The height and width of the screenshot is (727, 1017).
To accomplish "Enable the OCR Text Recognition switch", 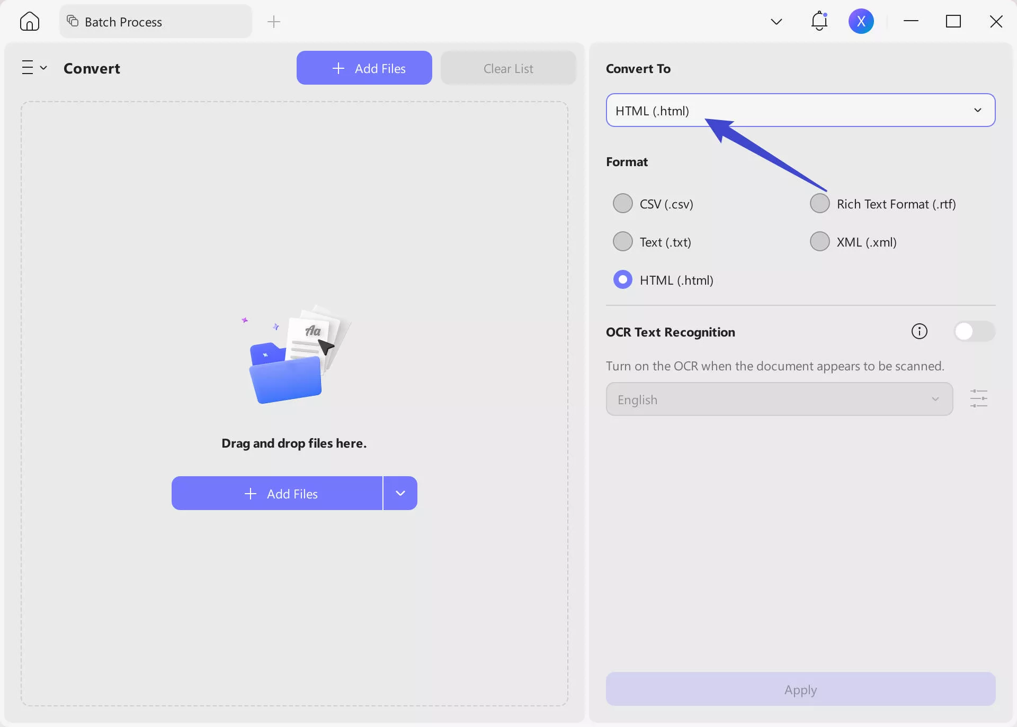I will coord(974,332).
